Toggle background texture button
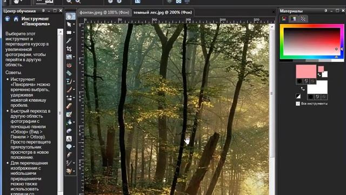346x195 pixels. tap(317, 97)
